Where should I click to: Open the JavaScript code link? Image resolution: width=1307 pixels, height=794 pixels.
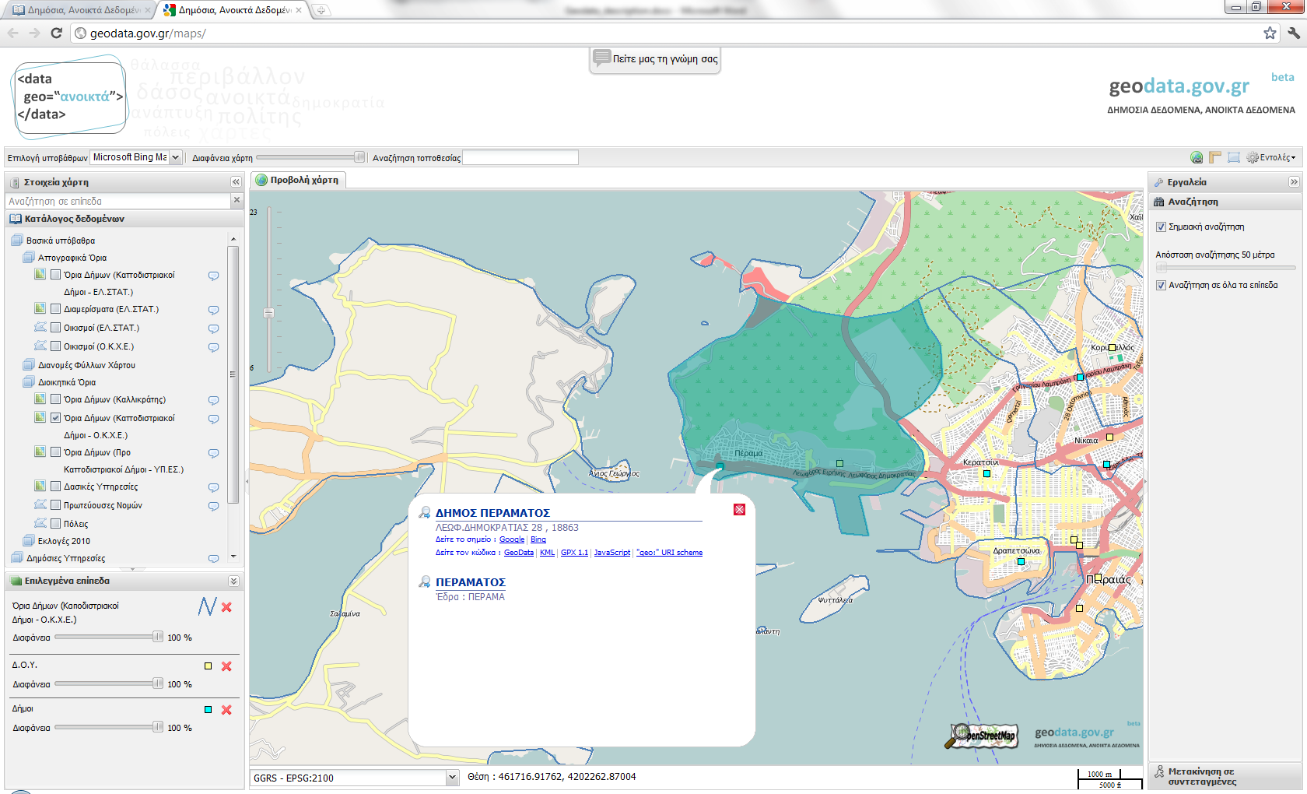612,553
